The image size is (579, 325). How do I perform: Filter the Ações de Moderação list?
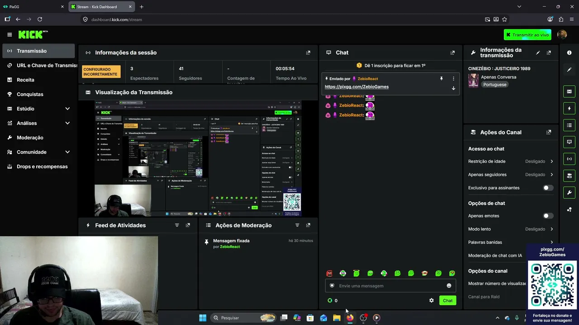tap(297, 225)
